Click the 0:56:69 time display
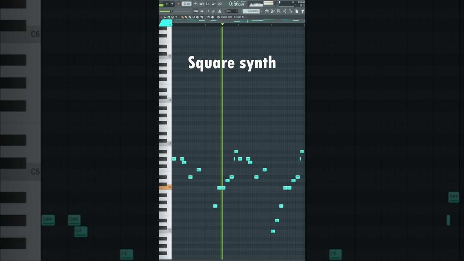 pyautogui.click(x=236, y=4)
